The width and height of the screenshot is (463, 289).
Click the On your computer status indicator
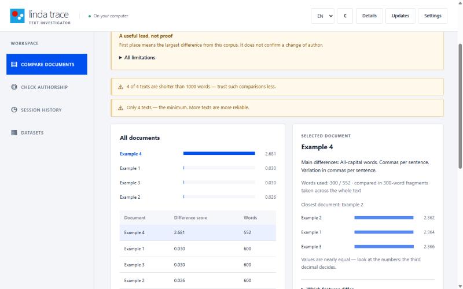pos(108,16)
